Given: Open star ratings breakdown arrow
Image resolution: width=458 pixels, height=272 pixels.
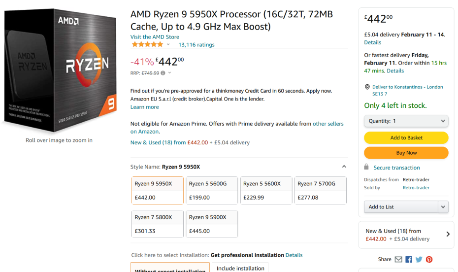Looking at the screenshot, I should pos(168,45).
